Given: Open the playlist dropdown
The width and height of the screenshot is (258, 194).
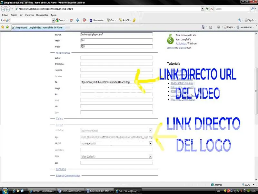Looking at the screenshot, I should pyautogui.click(x=116, y=143).
